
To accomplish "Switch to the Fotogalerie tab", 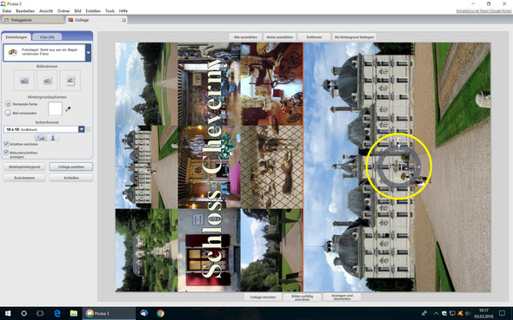I will tap(33, 20).
